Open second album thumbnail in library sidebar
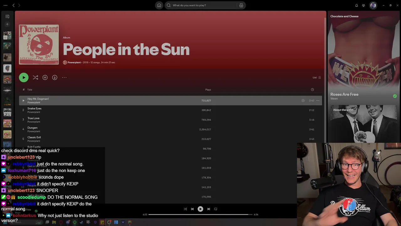This screenshot has height=226, width=401. coord(7,46)
